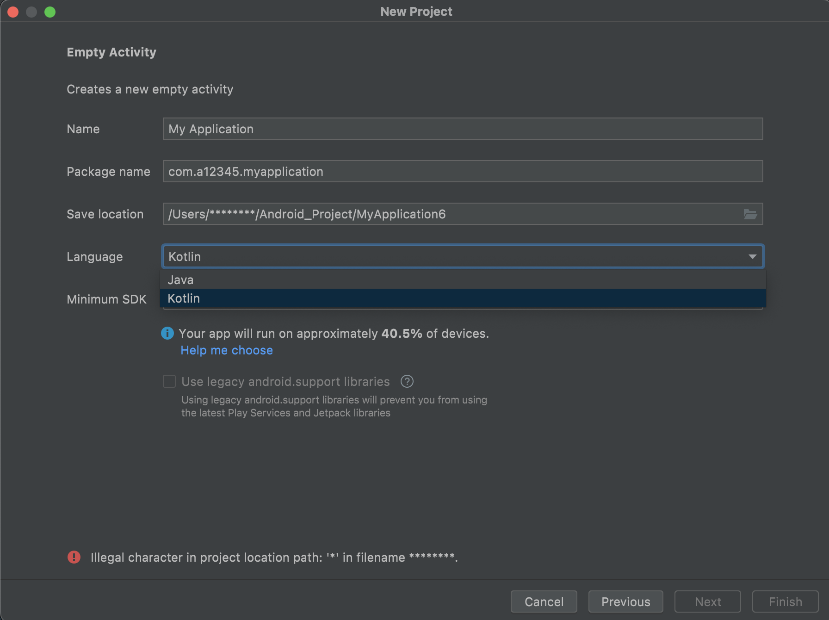The height and width of the screenshot is (620, 829).
Task: Click the Language combo box field
Action: [453, 257]
